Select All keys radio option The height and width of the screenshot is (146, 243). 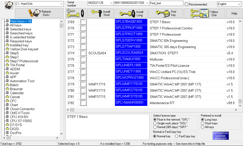coord(202,127)
